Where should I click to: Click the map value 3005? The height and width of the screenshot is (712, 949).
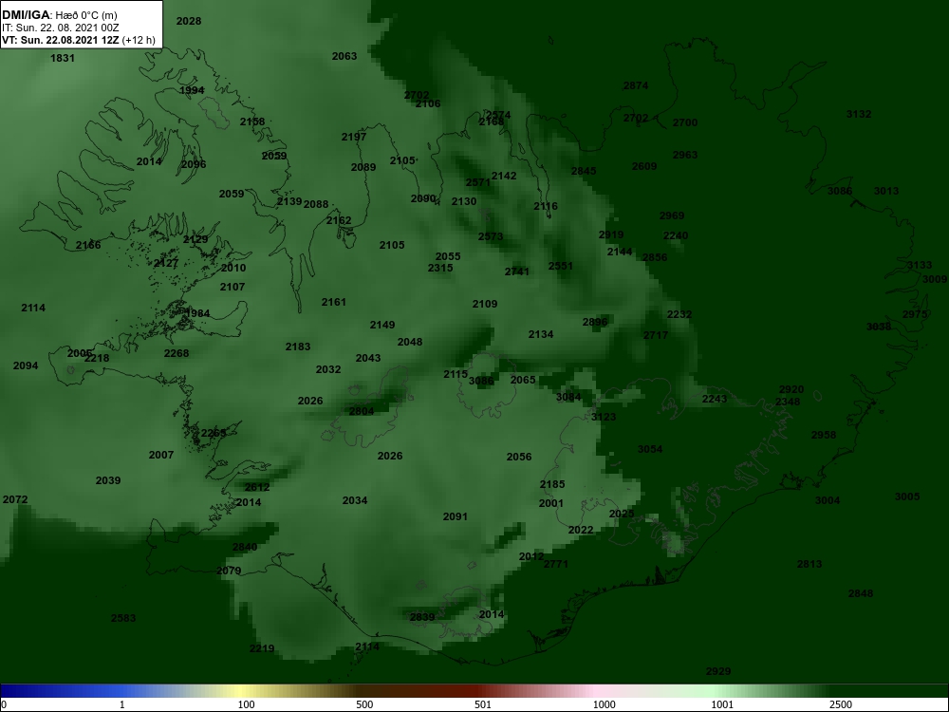(x=907, y=497)
